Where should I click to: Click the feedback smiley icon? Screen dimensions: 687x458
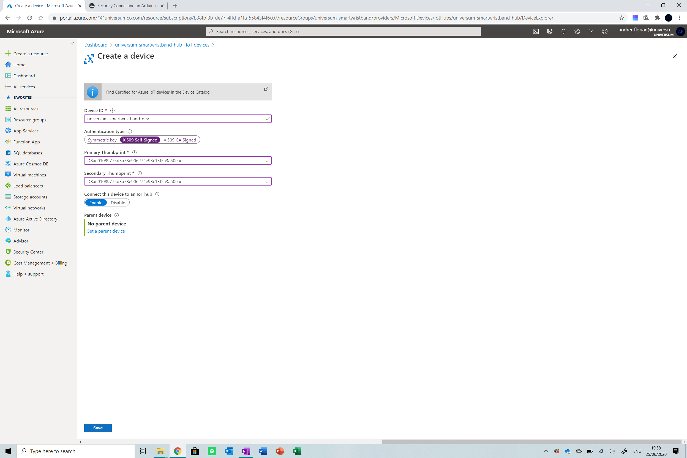tap(604, 31)
